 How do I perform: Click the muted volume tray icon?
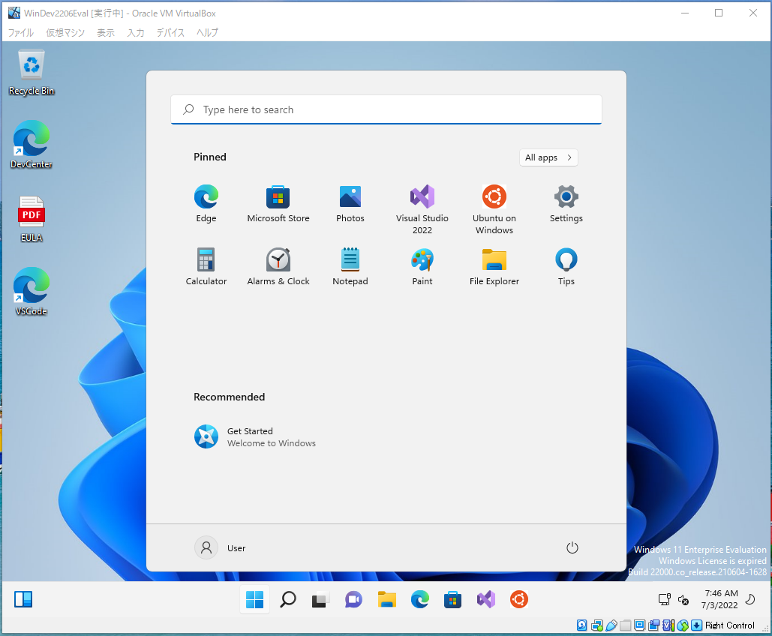[683, 599]
